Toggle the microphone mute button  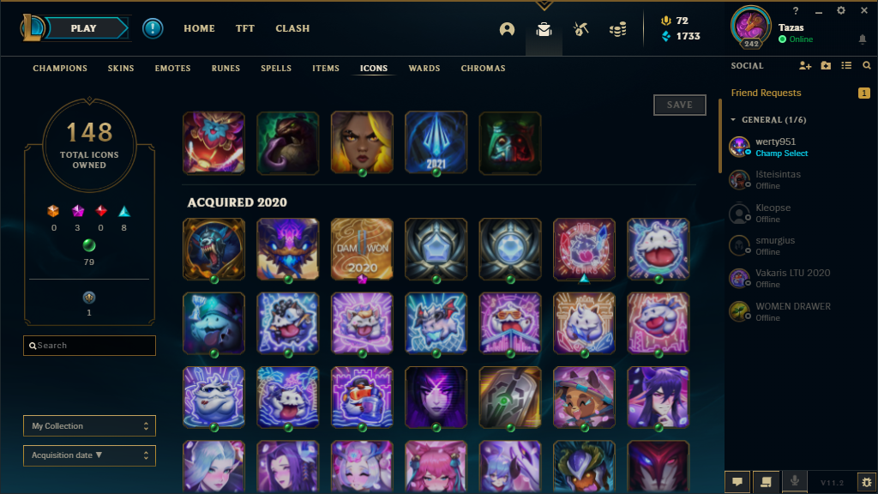click(794, 482)
